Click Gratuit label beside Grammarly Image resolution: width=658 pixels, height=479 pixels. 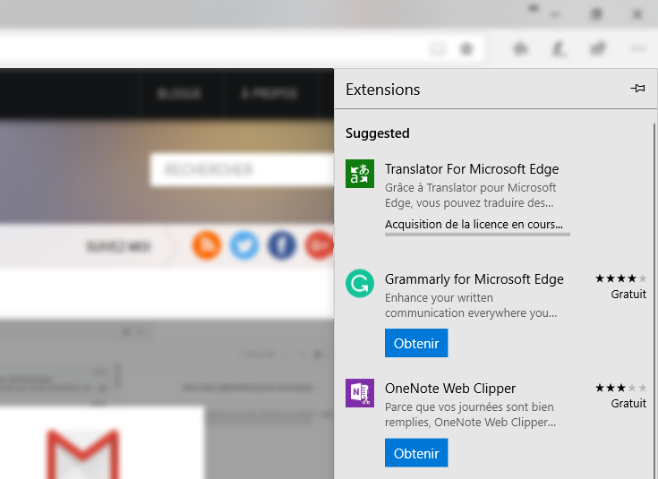(x=628, y=294)
